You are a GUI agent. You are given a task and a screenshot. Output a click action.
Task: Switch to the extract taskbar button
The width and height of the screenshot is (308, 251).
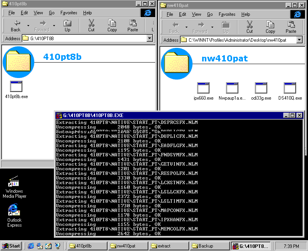pyautogui.click(x=169, y=246)
